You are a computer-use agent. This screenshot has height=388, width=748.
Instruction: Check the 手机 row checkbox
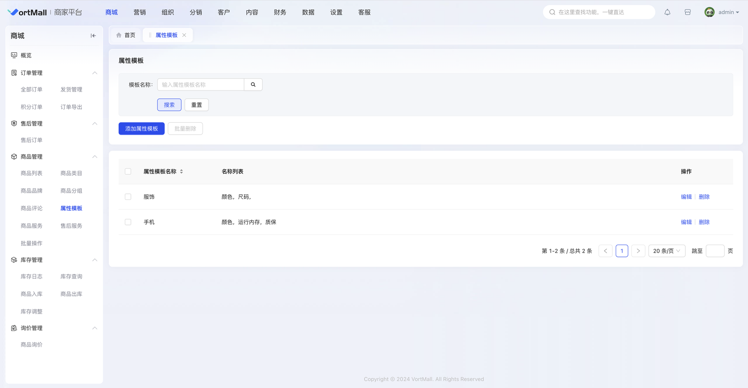(x=128, y=222)
